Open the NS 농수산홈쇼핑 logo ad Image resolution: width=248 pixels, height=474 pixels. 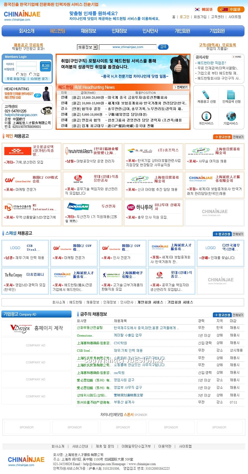pyautogui.click(x=18, y=207)
